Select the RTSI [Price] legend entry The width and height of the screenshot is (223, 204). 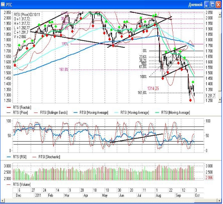[17, 113]
